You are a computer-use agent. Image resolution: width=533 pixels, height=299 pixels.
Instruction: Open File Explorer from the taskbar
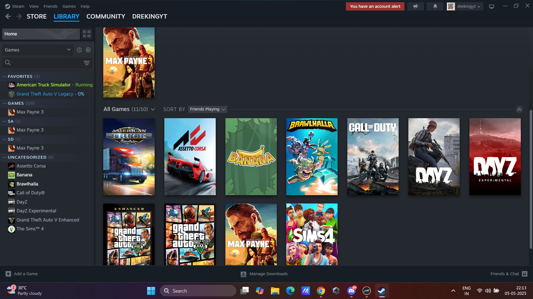tap(275, 291)
